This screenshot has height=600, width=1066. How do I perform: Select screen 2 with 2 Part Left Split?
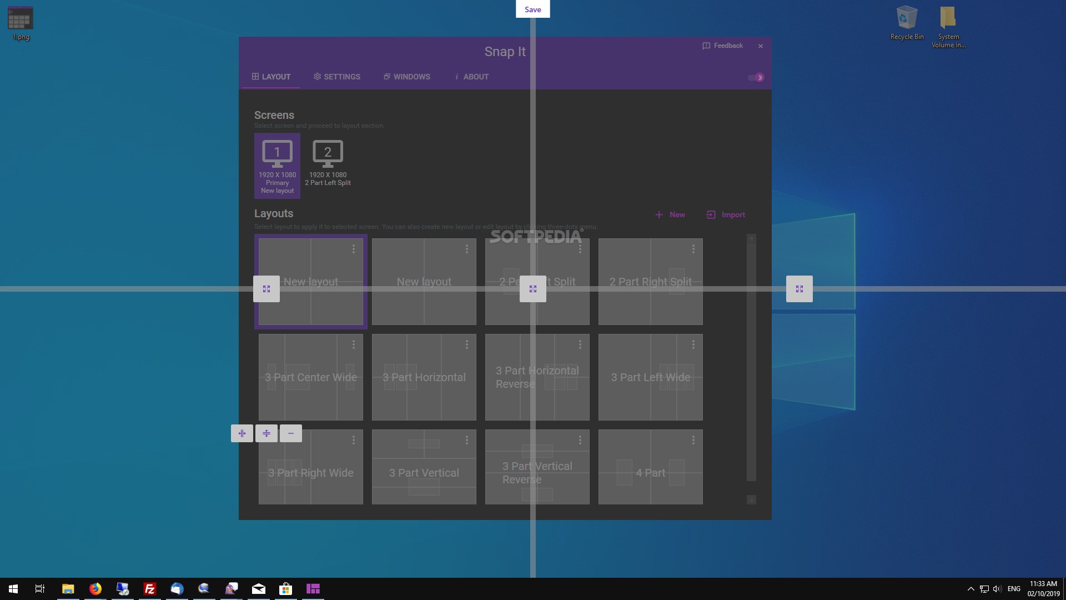(328, 163)
